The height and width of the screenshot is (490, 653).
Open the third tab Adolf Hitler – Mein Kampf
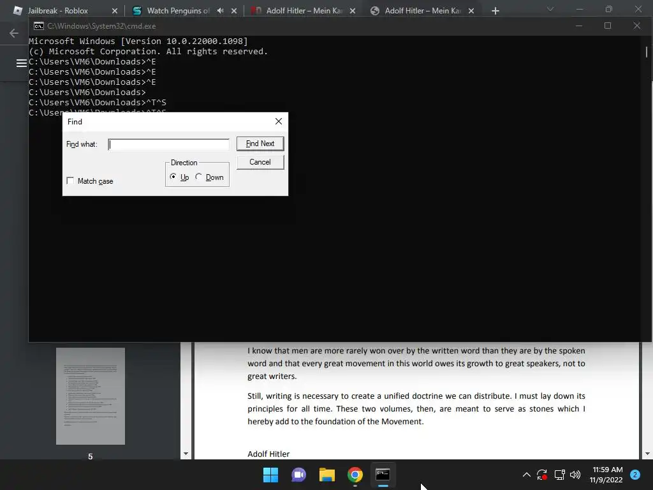click(304, 11)
